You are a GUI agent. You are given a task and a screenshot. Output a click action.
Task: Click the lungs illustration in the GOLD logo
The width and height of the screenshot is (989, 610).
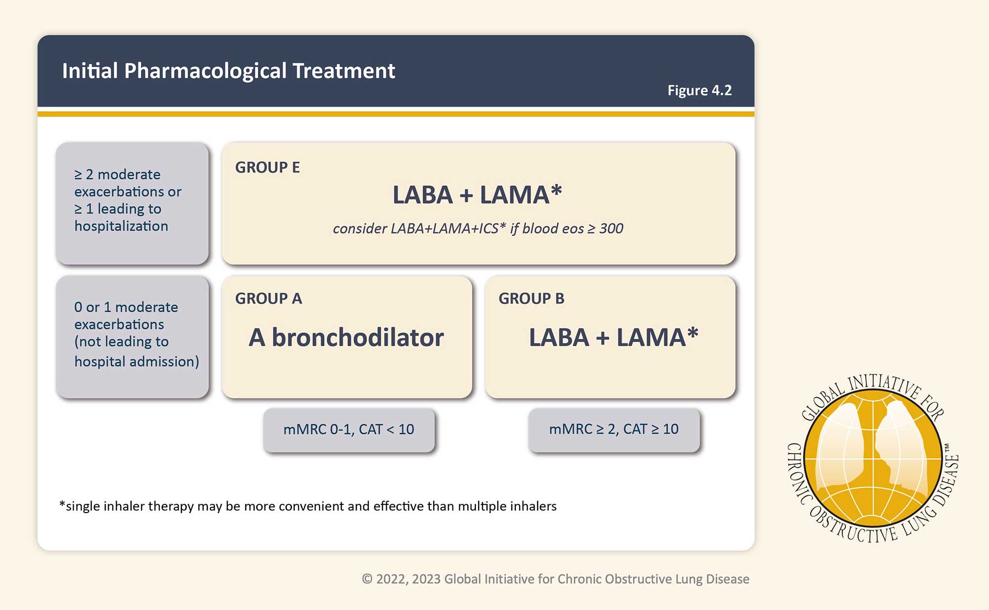pyautogui.click(x=873, y=457)
